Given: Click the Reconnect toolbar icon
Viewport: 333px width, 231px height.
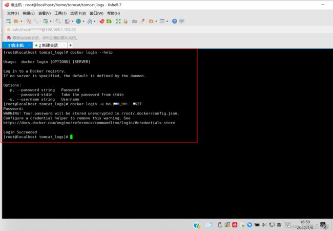Looking at the screenshot, I should (29, 21).
